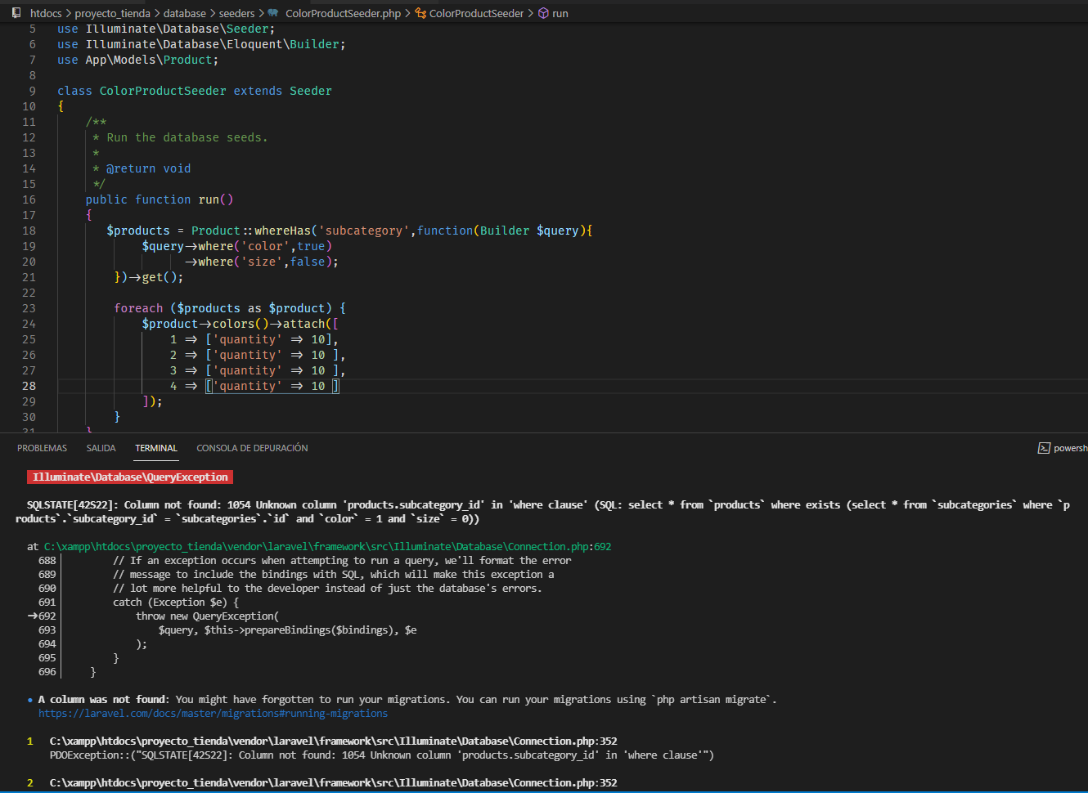1088x793 pixels.
Task: Click the powershell terminal icon
Action: click(1044, 448)
